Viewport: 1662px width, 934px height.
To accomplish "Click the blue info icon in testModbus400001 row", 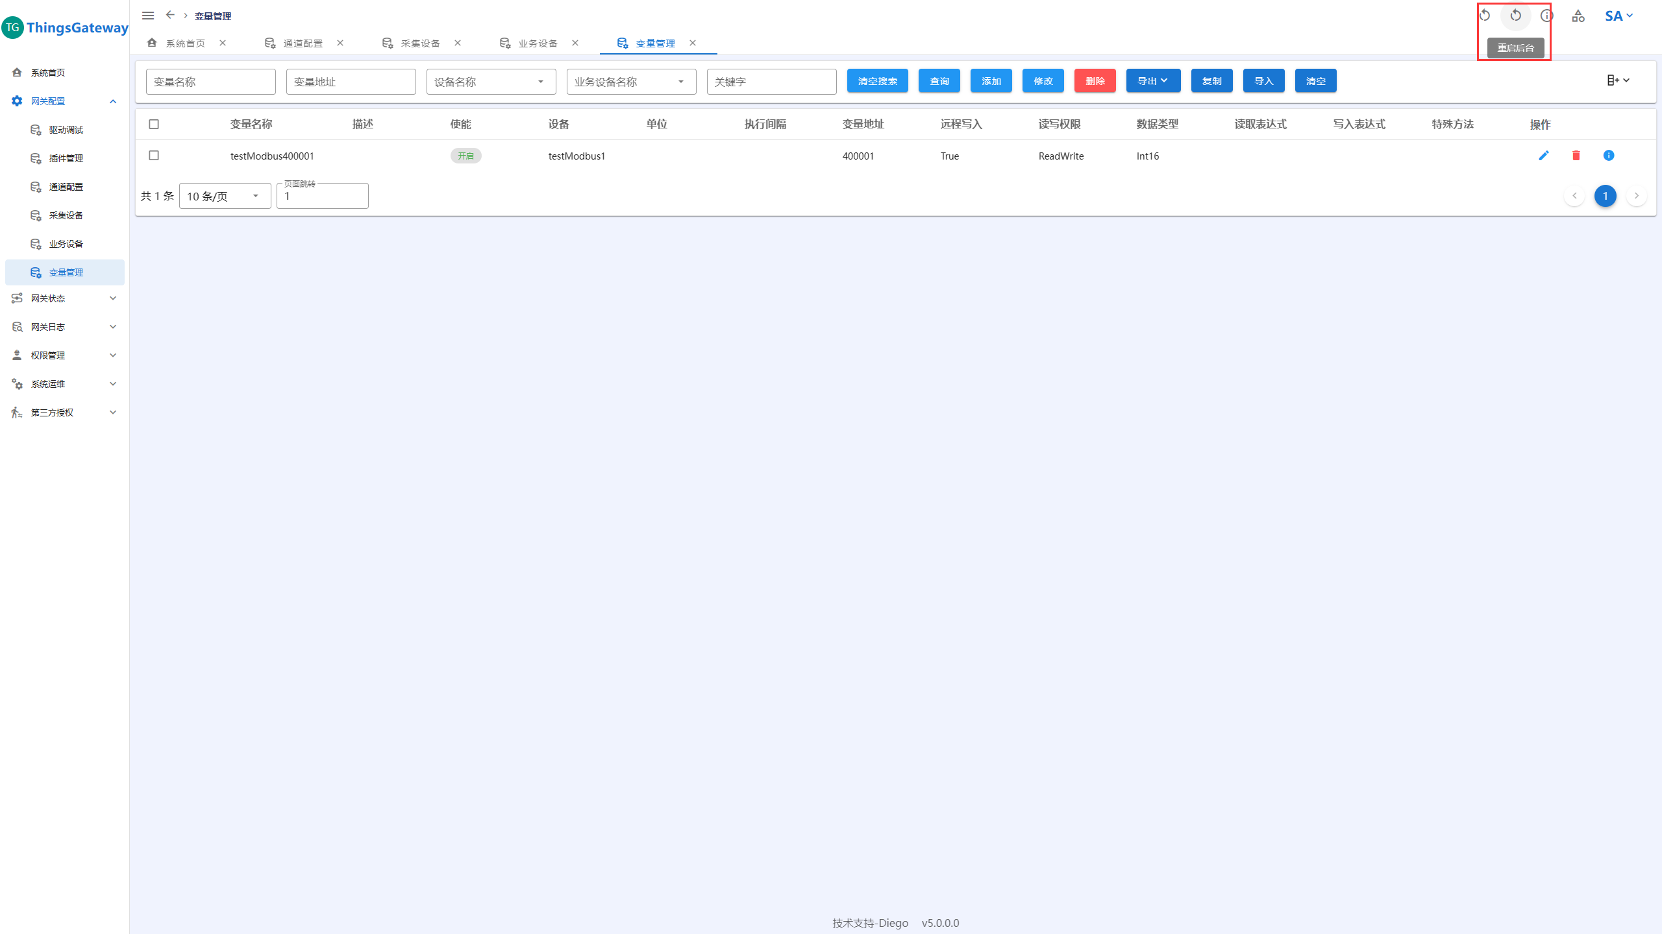I will tap(1609, 156).
